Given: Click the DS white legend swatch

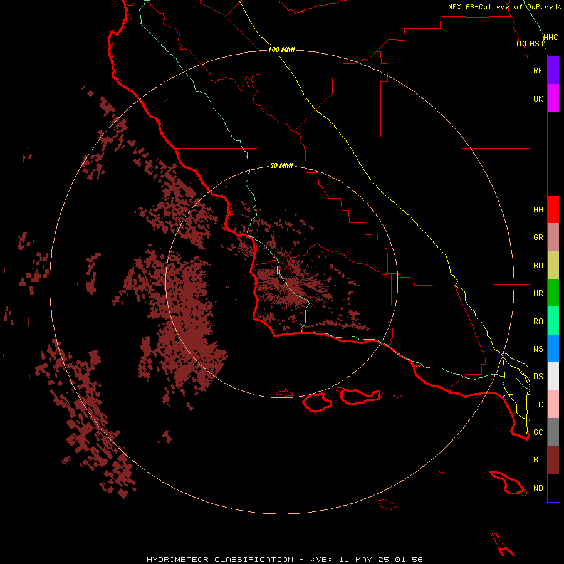Looking at the screenshot, I should pos(553,376).
